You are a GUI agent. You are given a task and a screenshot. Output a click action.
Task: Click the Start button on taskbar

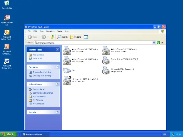coord(9,134)
